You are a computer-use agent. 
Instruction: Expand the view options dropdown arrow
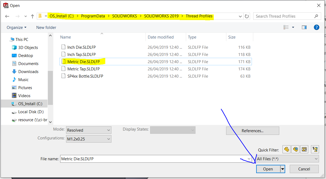293,27
